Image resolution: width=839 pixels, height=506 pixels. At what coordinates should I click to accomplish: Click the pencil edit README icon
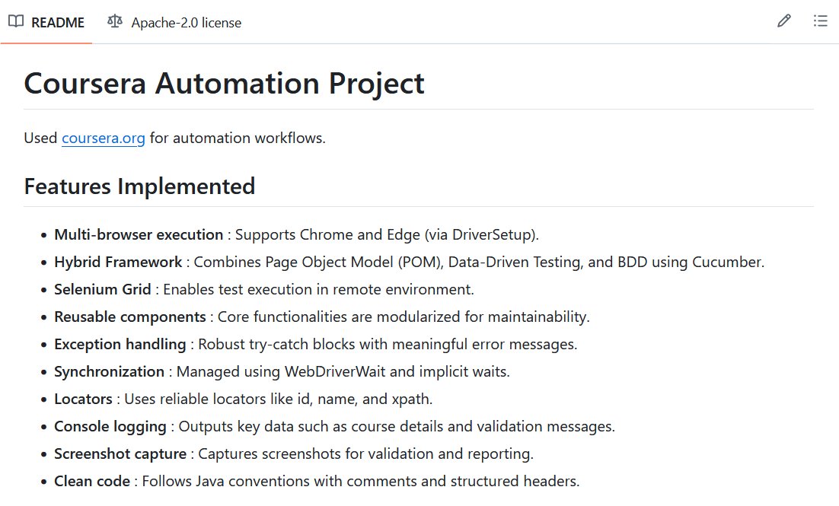tap(784, 21)
